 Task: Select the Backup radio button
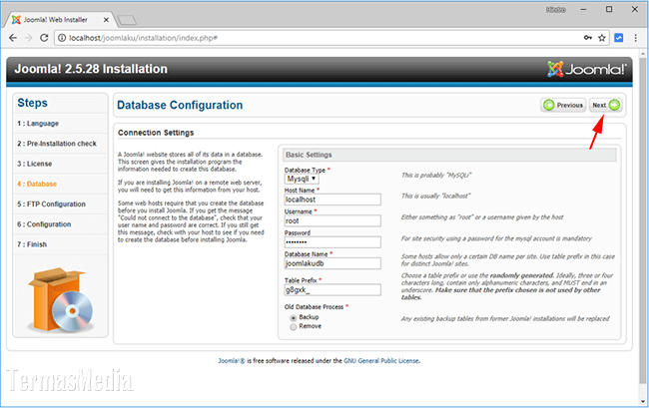point(294,318)
